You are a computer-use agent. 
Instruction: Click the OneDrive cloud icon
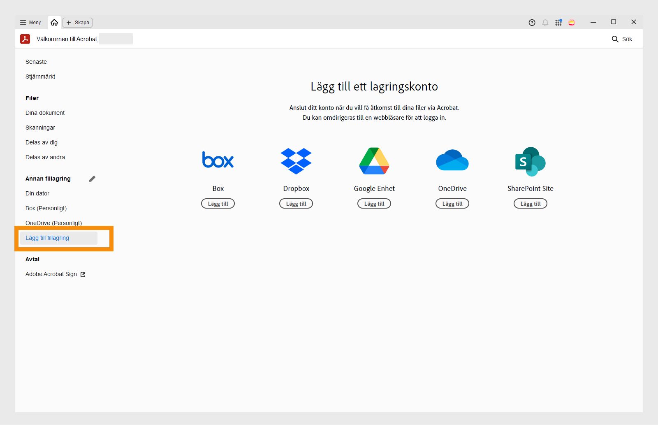click(452, 160)
